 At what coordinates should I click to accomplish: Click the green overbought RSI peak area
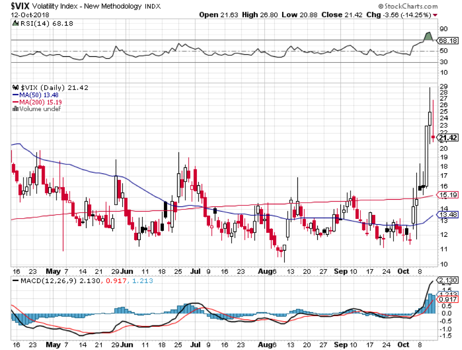pyautogui.click(x=428, y=36)
